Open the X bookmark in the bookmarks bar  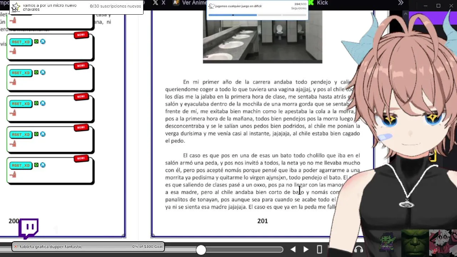point(159,2)
